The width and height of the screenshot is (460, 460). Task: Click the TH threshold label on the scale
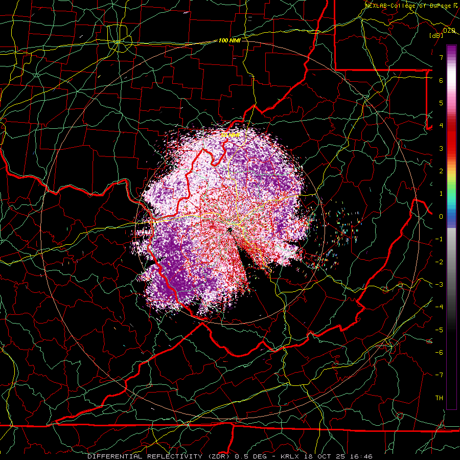coord(439,398)
